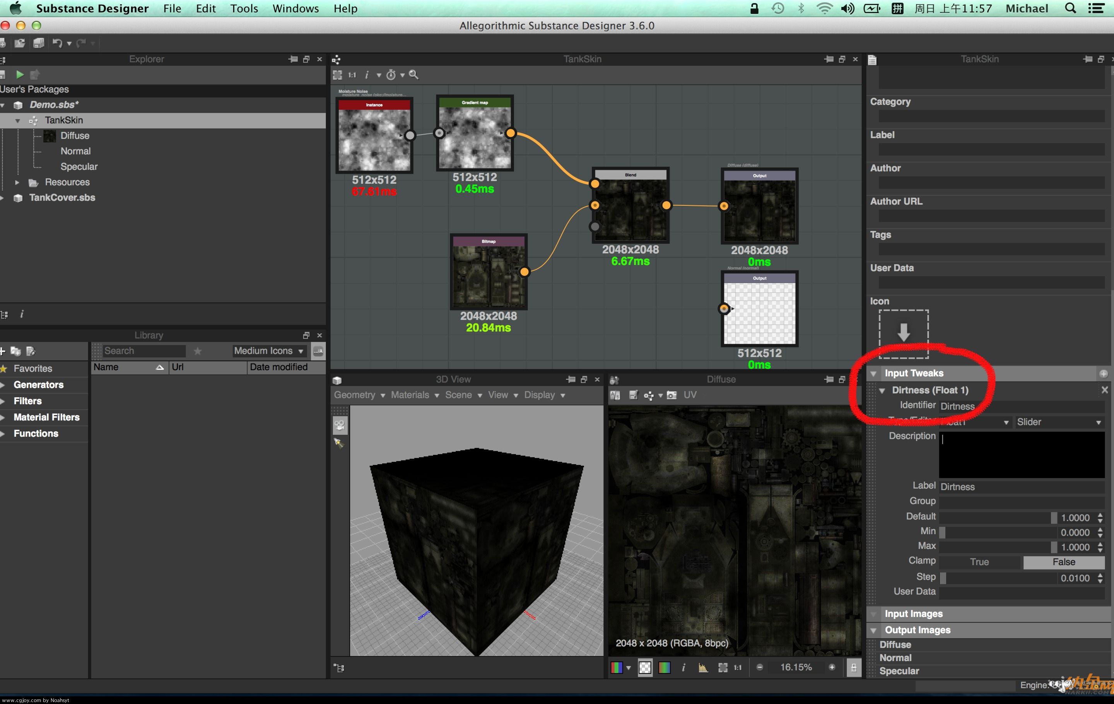Open the Materials dropdown in 3D View

pyautogui.click(x=415, y=395)
